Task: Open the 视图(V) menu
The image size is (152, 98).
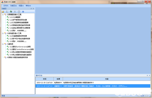Action: point(21,6)
